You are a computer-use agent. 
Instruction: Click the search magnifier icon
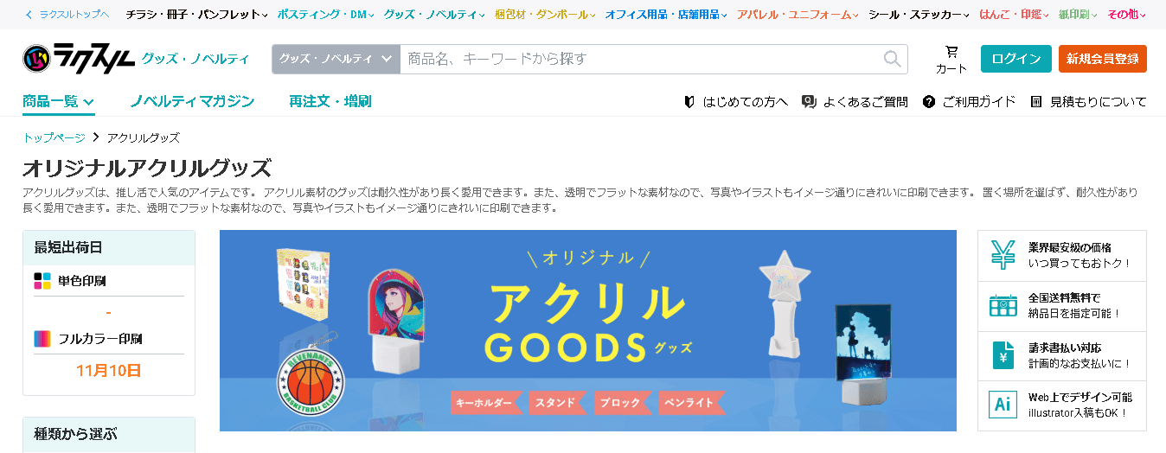point(892,59)
